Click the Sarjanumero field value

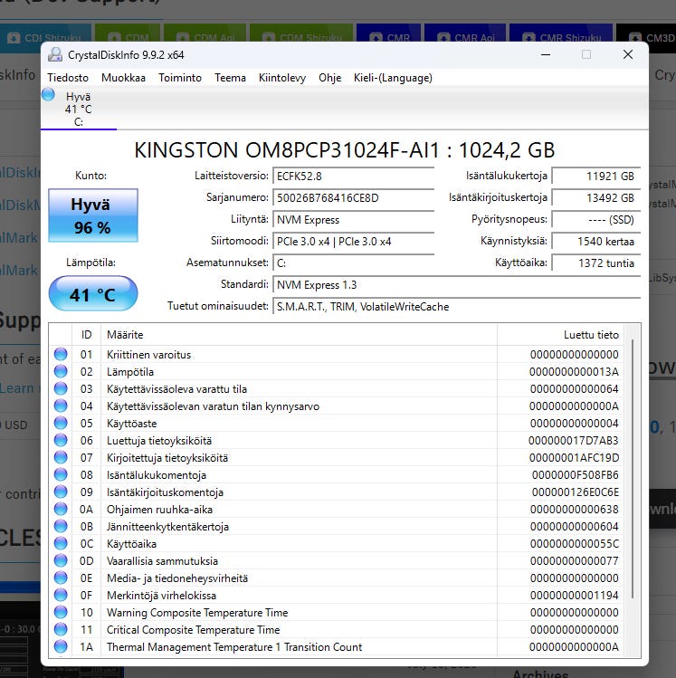point(353,197)
